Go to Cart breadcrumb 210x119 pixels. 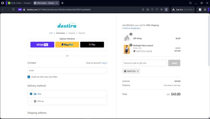tap(51, 33)
